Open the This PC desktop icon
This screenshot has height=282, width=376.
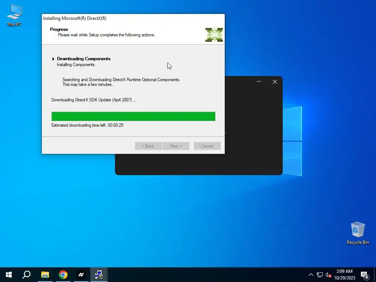14,15
